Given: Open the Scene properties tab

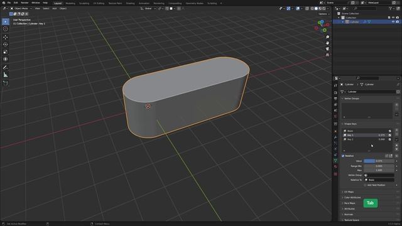Looking at the screenshot, I should coord(335,110).
